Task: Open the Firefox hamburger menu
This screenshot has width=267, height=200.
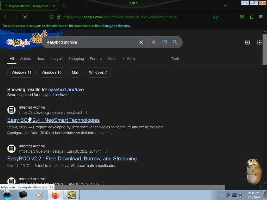Action: pos(260,17)
